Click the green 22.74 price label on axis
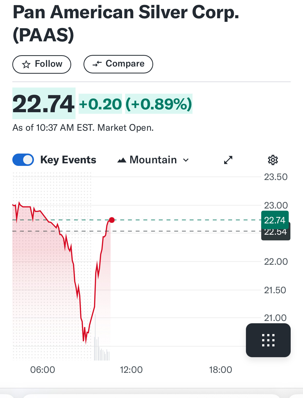The image size is (303, 398). (x=275, y=220)
